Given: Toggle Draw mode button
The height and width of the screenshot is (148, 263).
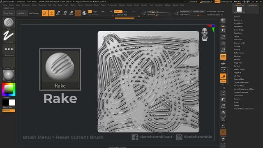Looking at the screenshot, I should [51, 13].
